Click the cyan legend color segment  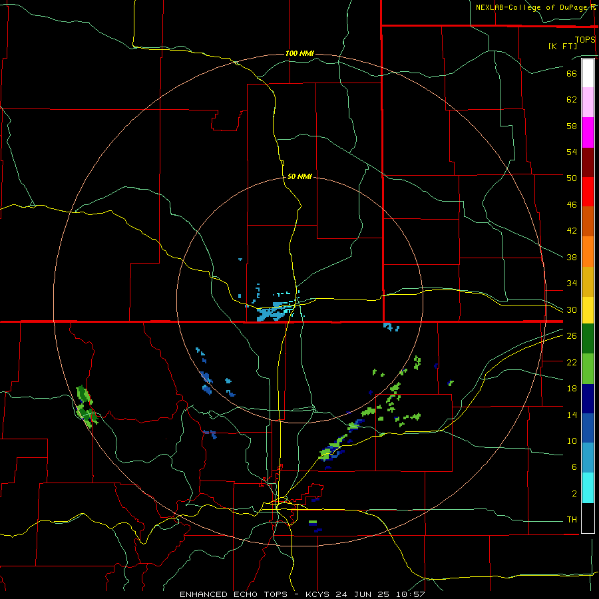(x=588, y=488)
